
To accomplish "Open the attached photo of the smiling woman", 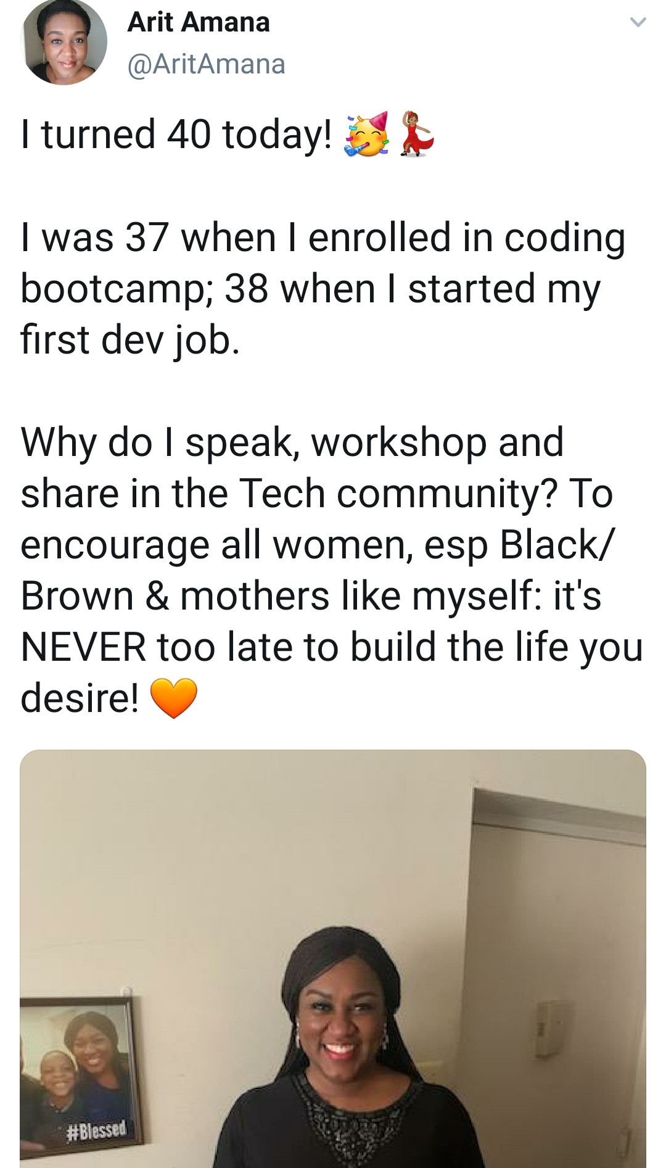I will coord(333,959).
